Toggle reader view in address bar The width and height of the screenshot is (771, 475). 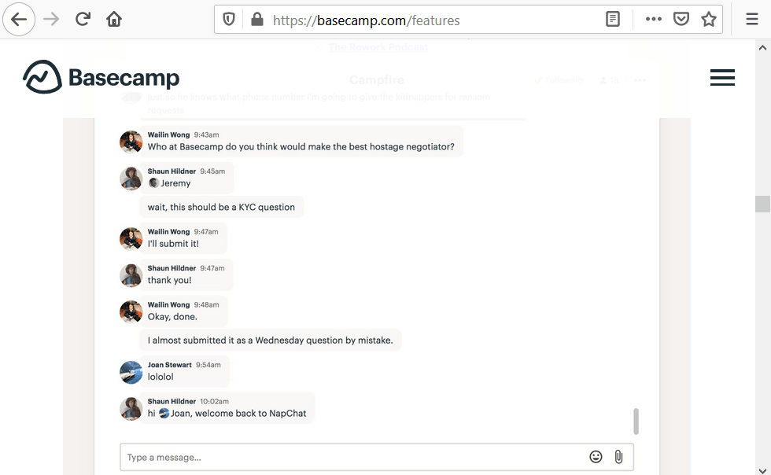pyautogui.click(x=613, y=20)
